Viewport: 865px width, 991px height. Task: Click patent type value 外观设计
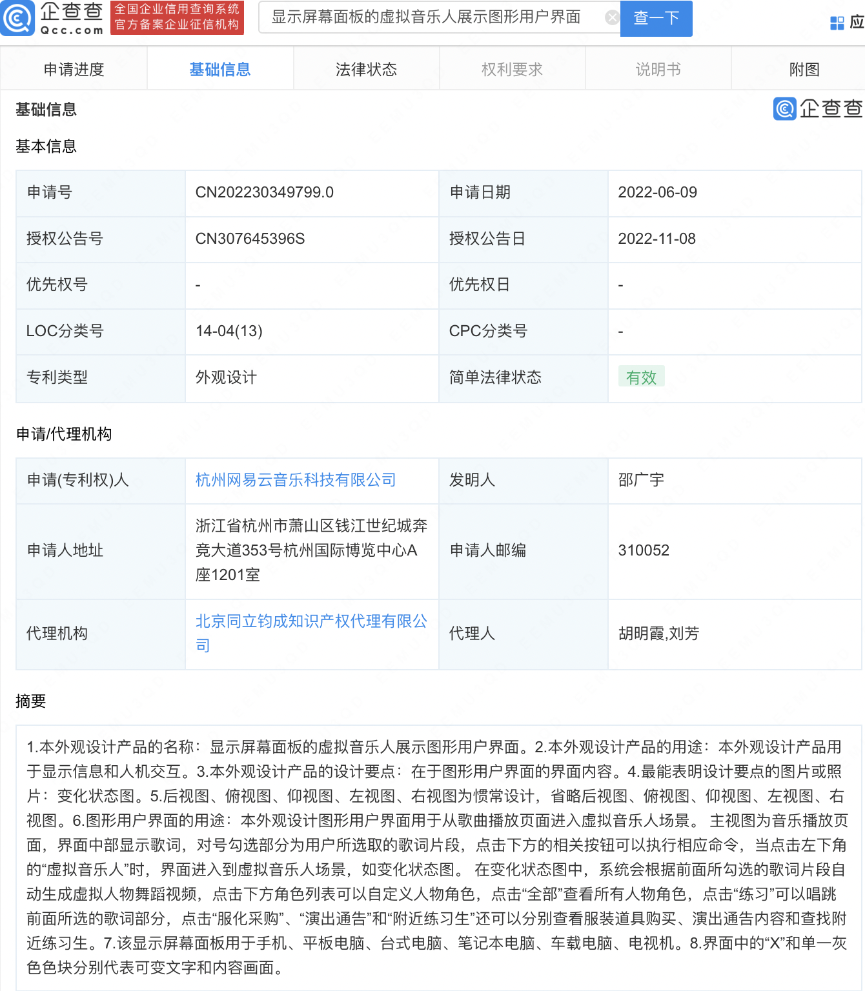[x=226, y=377]
